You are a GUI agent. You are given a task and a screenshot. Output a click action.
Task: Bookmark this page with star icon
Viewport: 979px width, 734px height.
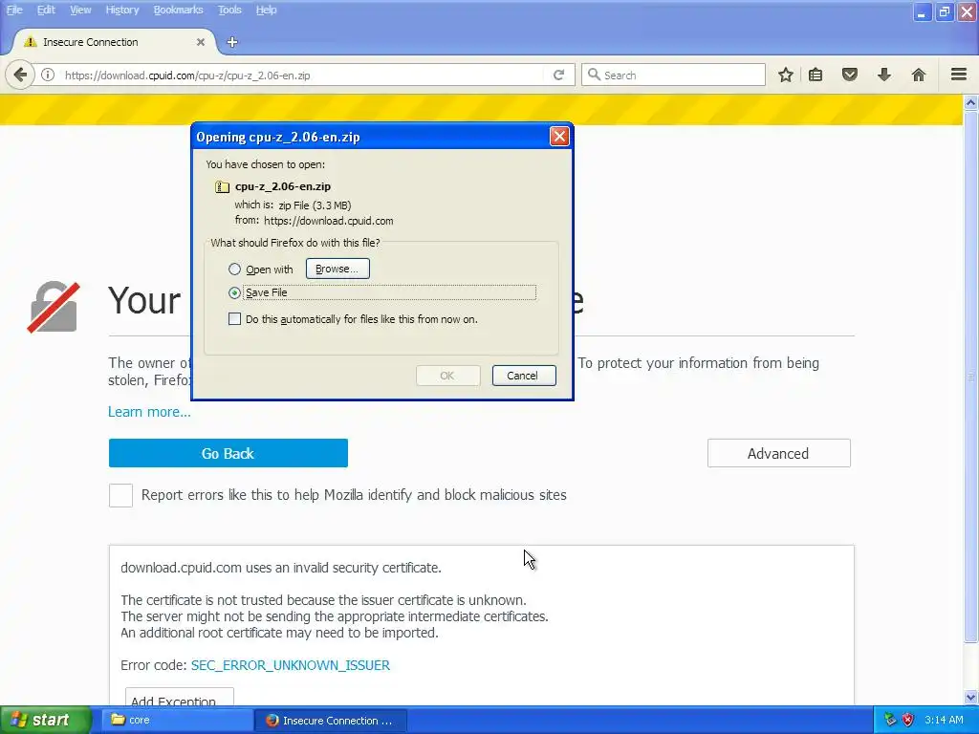tap(786, 76)
